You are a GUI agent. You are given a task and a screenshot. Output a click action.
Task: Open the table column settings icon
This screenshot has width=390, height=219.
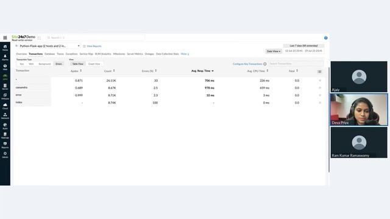pos(319,72)
